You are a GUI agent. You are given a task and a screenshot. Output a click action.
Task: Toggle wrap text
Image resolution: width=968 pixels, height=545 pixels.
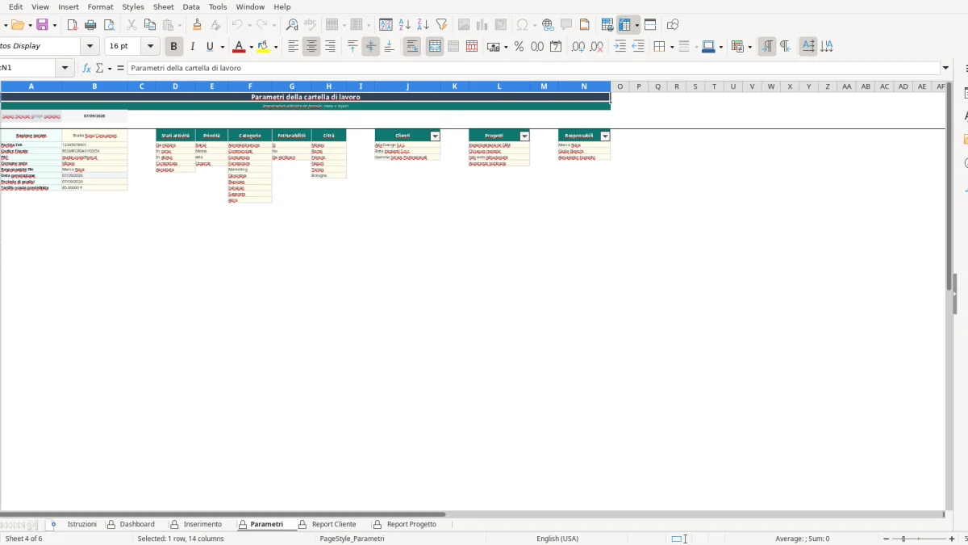point(412,47)
